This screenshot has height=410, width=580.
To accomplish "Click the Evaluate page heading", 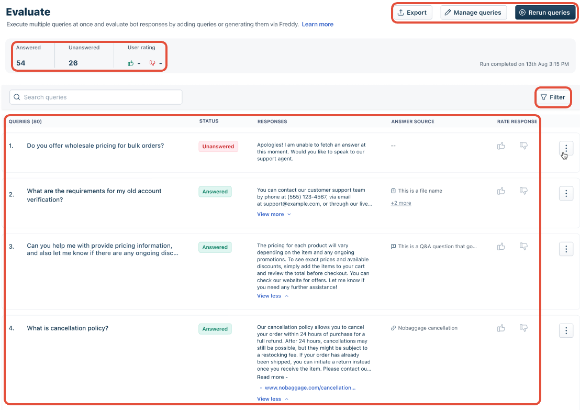I will (28, 12).
